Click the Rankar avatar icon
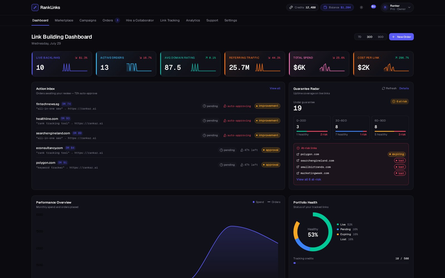The width and height of the screenshot is (445, 278). 385,8
